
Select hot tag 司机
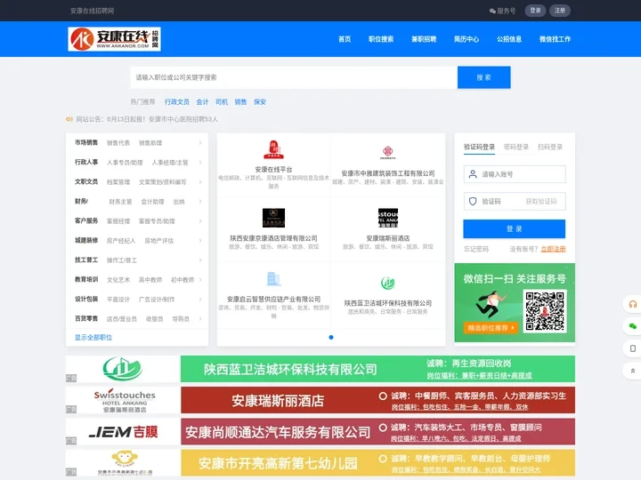pyautogui.click(x=221, y=102)
